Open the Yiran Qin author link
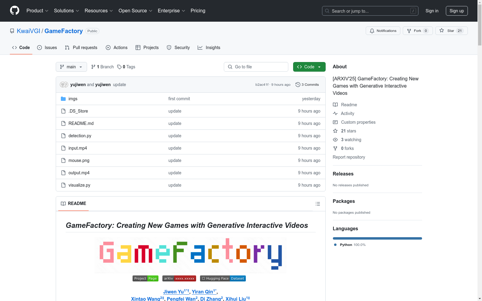 click(204, 292)
